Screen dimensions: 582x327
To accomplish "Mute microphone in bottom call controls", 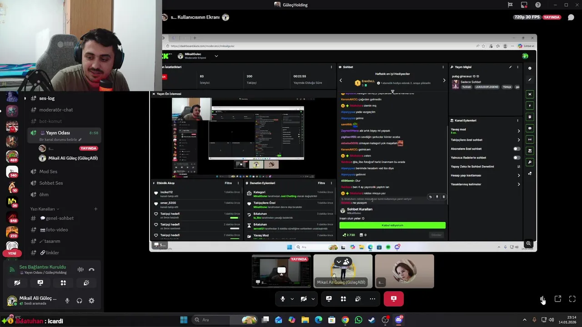I will pyautogui.click(x=283, y=299).
